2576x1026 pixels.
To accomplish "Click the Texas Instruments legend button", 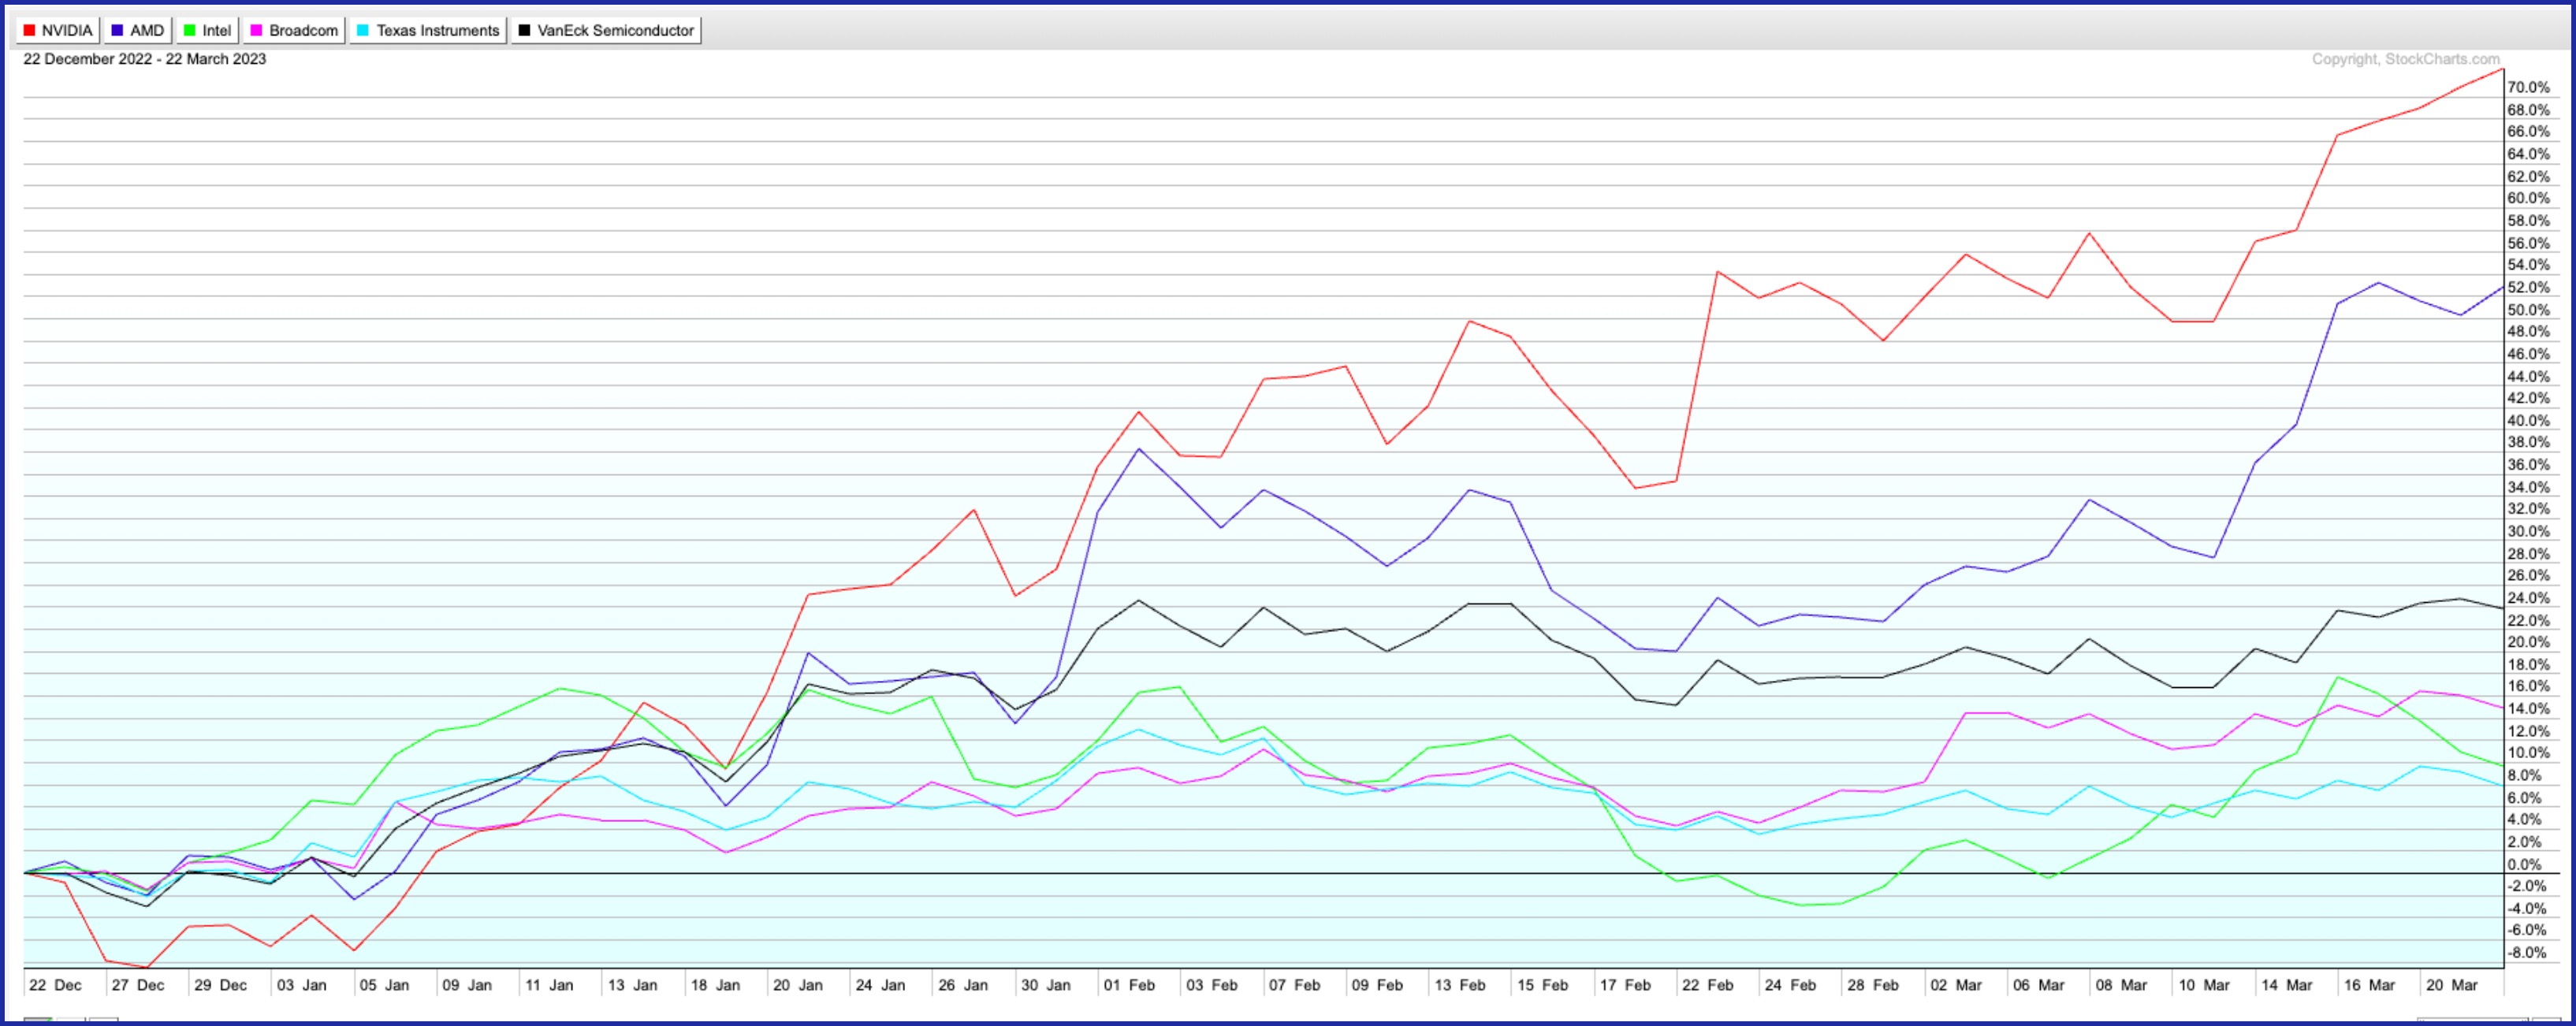I will [428, 31].
